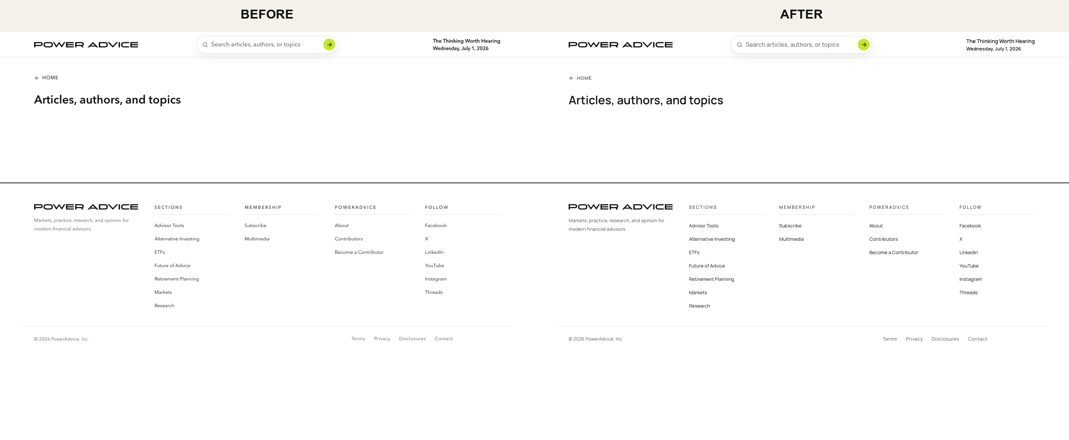Go to HOME link in AFTER panel

[x=584, y=78]
